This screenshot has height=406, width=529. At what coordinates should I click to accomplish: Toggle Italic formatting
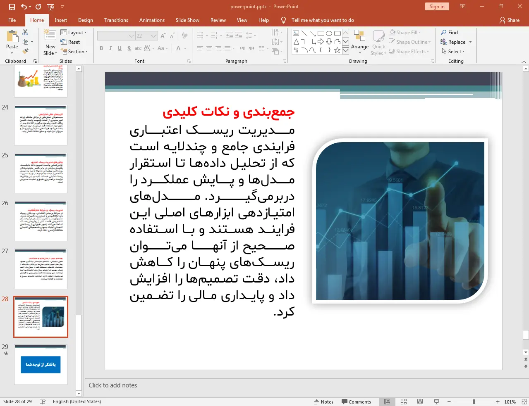[x=110, y=48]
